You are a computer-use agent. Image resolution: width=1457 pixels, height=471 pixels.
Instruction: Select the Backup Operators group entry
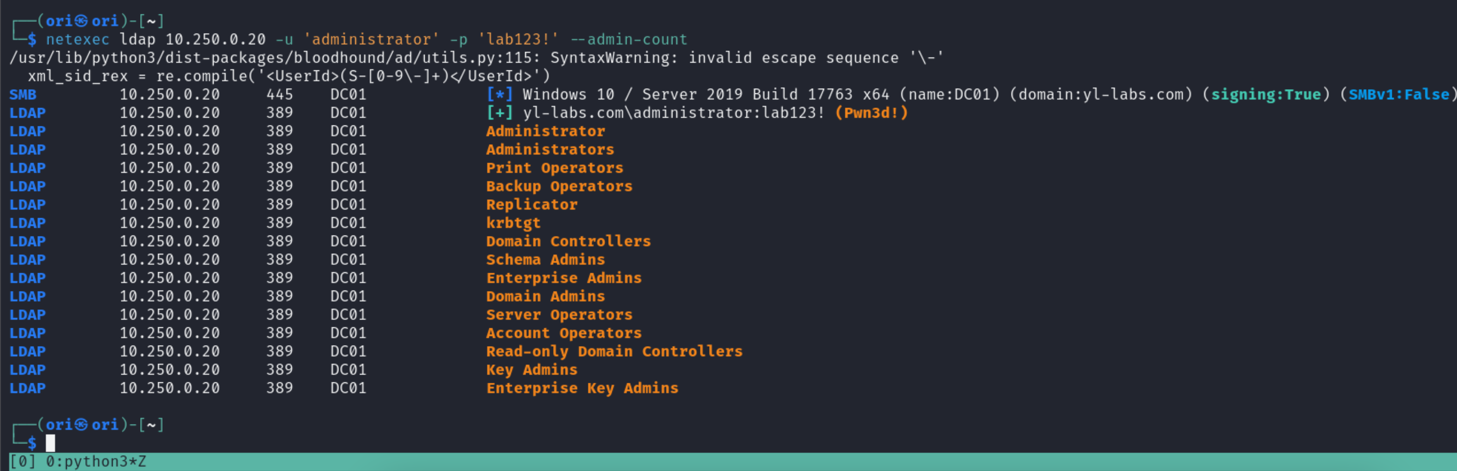coord(559,186)
